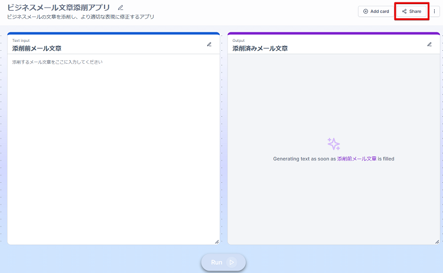
Task: Select the app title ビジネスメール文章添削アプリ
Action: 58,8
